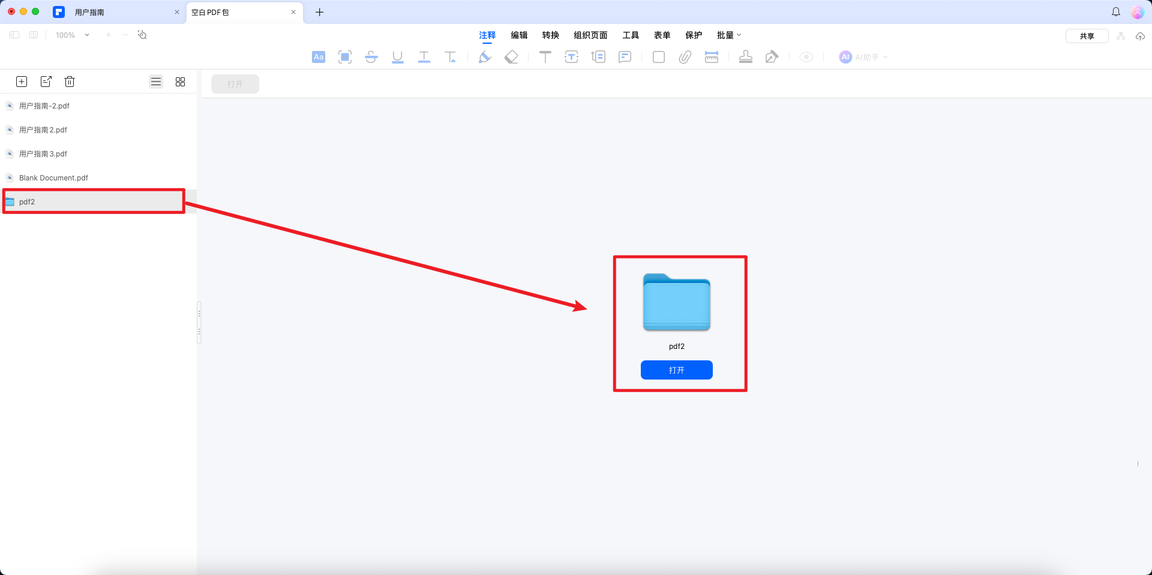Click the 共享 share button
The height and width of the screenshot is (575, 1152).
(1087, 36)
